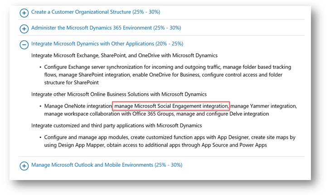Expand the Administer the Microsoft Dynamics 365 Environment heading
Viewport: 330px width, 195px height.
106,28
